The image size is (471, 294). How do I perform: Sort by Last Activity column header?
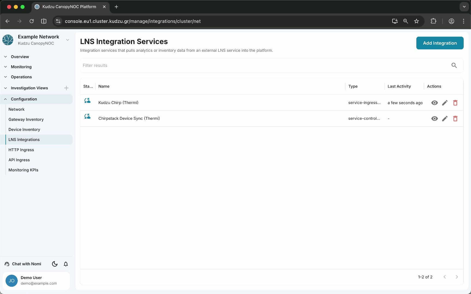399,86
